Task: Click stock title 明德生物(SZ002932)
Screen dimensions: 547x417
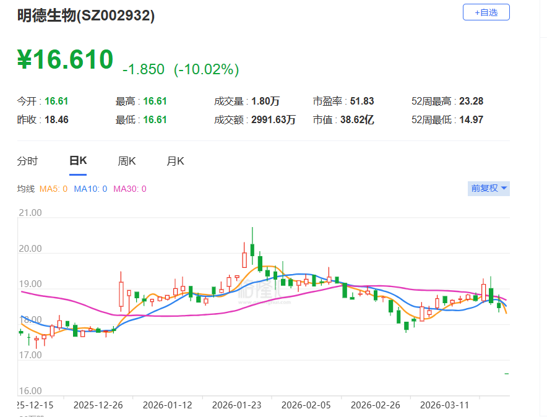Action: click(x=86, y=15)
